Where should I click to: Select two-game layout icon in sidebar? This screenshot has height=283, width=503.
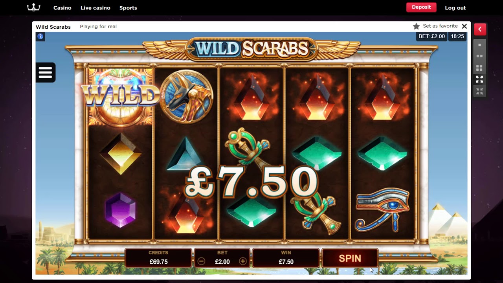pos(479,56)
